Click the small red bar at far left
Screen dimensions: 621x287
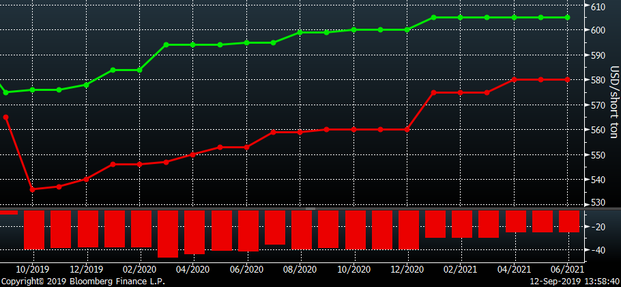8,212
